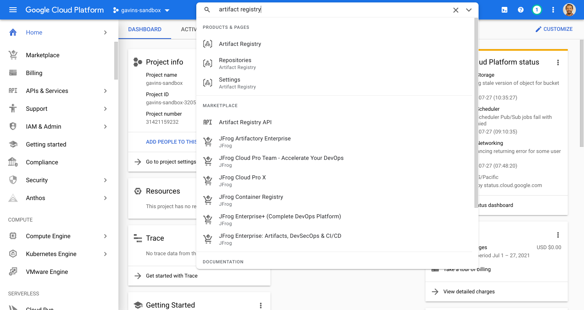The image size is (584, 310).
Task: Click the Marketplace cart icon in sidebar
Action: pos(13,55)
